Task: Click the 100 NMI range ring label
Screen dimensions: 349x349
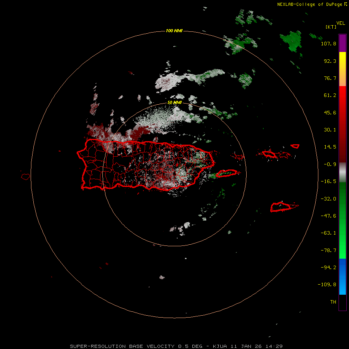Action: pyautogui.click(x=174, y=31)
